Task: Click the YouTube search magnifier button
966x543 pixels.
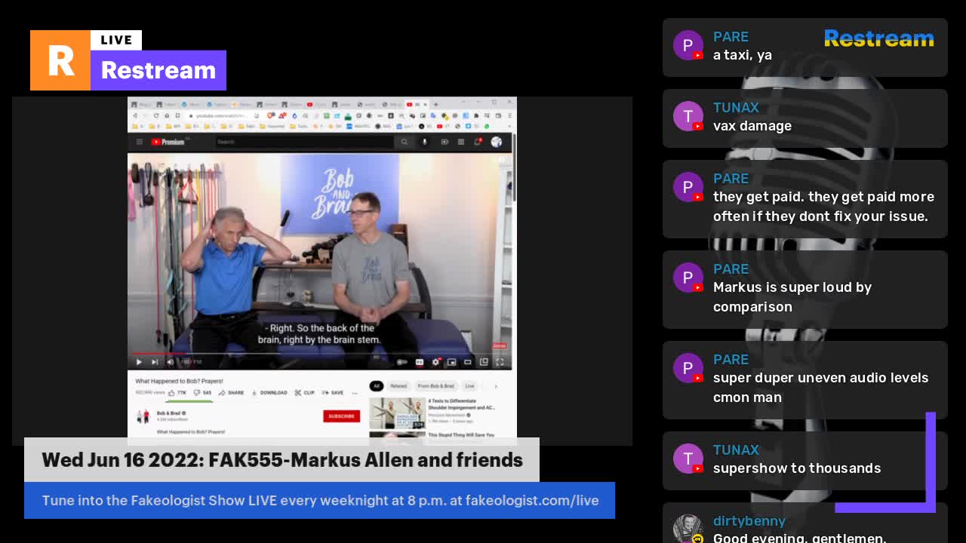Action: pos(405,142)
